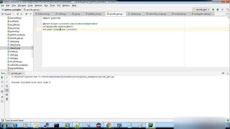Viewport: 230px width, 129px height.
Task: Open the qrcode_gen run configuration dropdown
Action: (x=201, y=10)
